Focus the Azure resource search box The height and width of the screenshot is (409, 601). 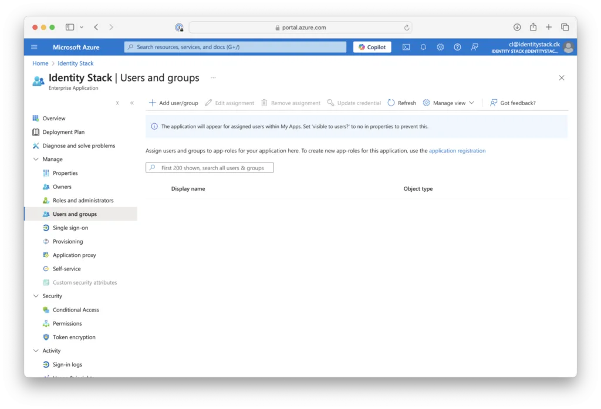coord(235,47)
